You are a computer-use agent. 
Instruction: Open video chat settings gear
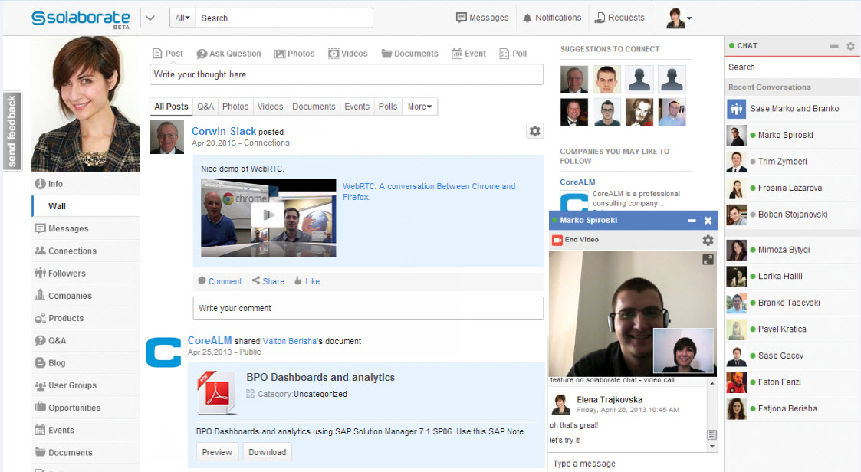point(708,241)
